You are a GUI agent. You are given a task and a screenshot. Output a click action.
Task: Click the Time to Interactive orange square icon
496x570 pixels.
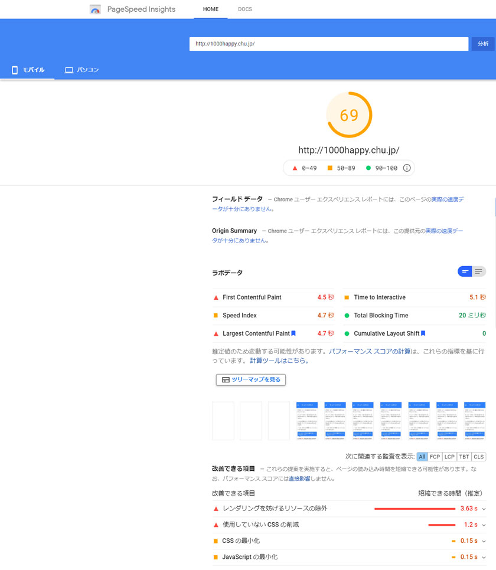click(347, 297)
